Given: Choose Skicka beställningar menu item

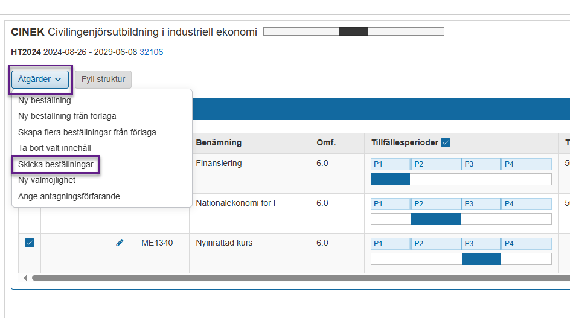Looking at the screenshot, I should pyautogui.click(x=56, y=164).
